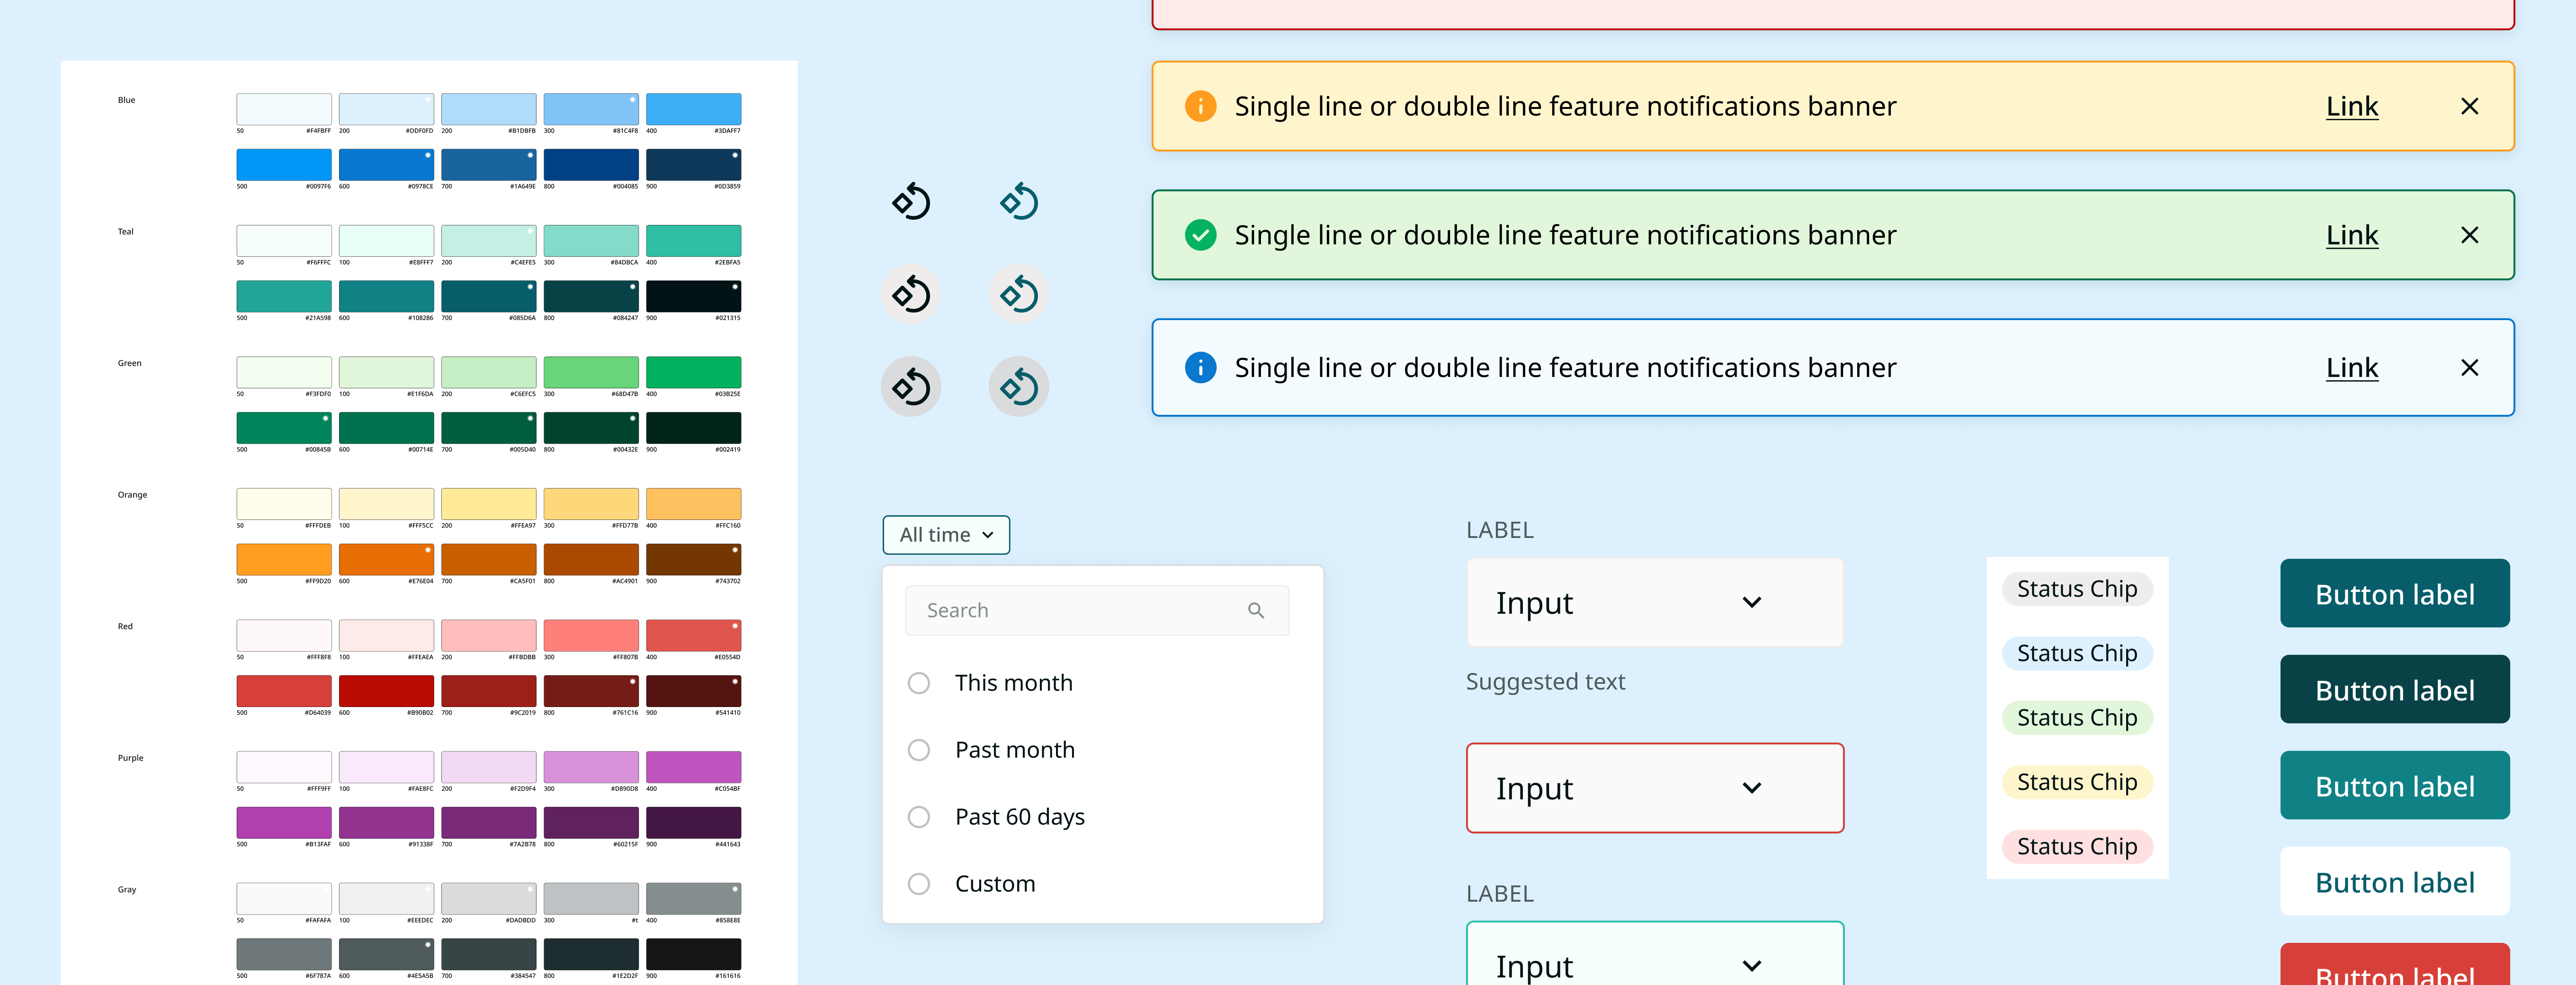Click LABEL above the gray Input dropdown
2576x985 pixels.
(1499, 530)
